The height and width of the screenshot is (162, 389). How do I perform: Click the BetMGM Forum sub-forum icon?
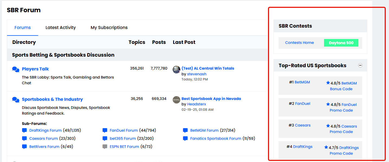point(185,130)
